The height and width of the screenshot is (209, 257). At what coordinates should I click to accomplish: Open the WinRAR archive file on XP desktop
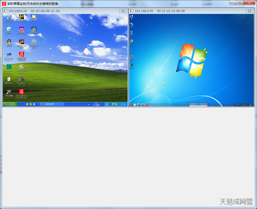point(21,80)
